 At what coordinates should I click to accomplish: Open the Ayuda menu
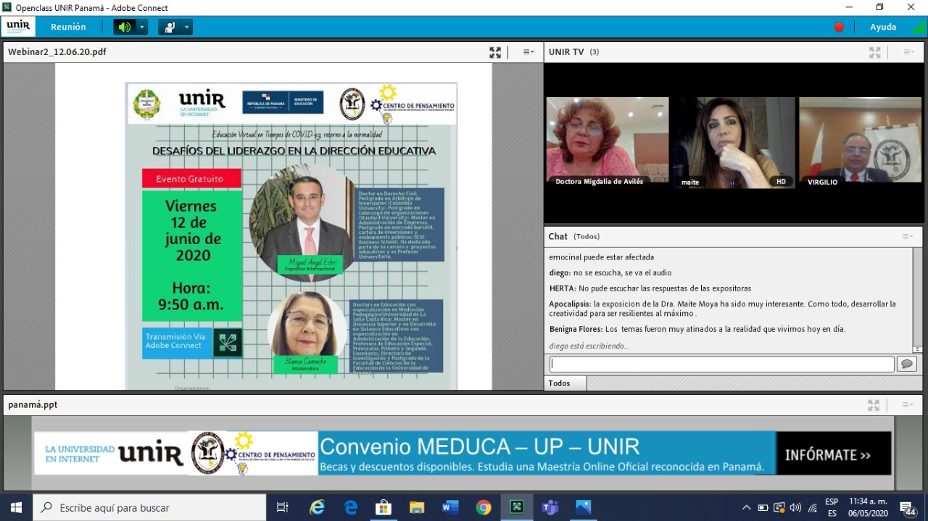883,27
